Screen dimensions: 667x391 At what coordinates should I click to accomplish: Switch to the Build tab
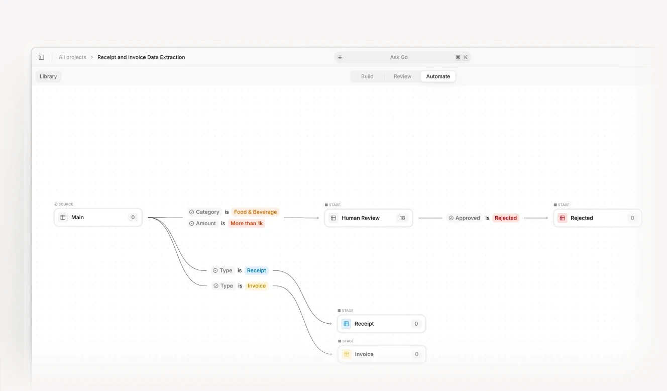click(x=367, y=76)
